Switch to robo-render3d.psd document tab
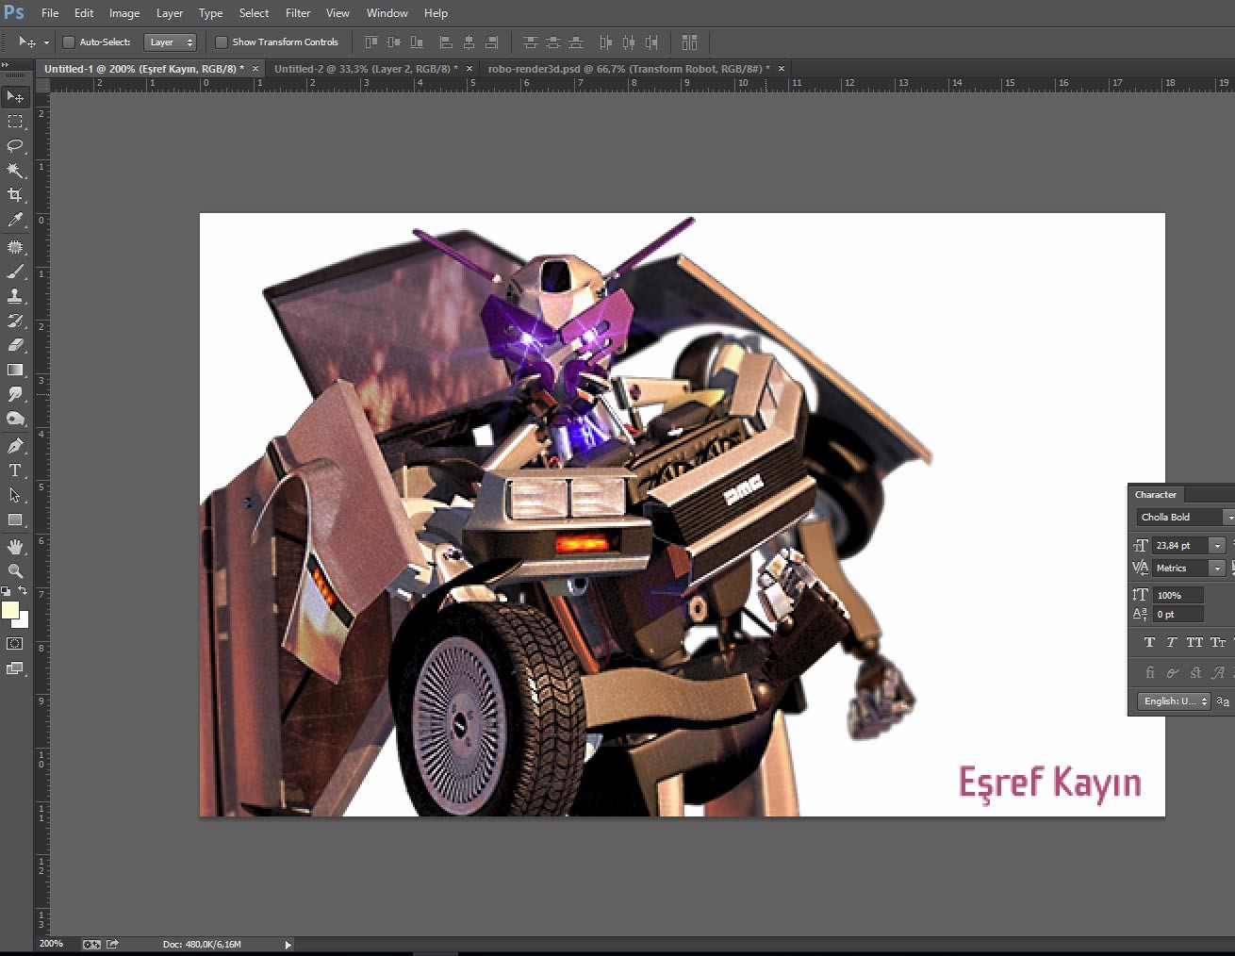1235x956 pixels. click(x=629, y=69)
